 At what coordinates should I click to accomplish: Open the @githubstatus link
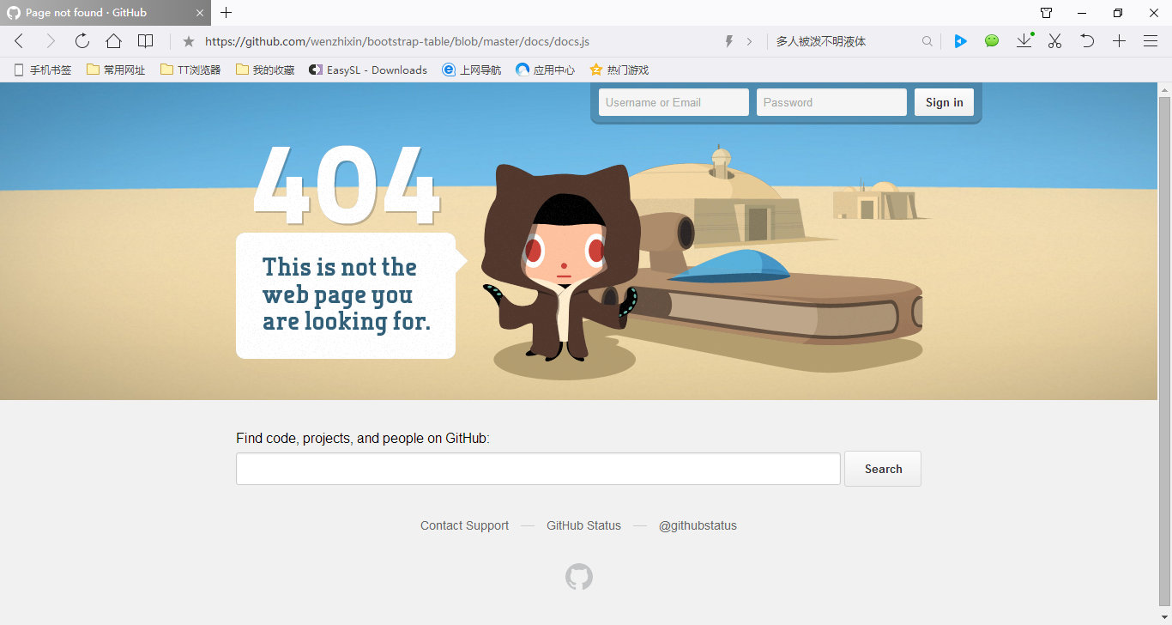click(698, 525)
